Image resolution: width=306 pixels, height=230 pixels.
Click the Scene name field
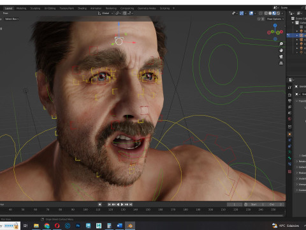pos(290,8)
